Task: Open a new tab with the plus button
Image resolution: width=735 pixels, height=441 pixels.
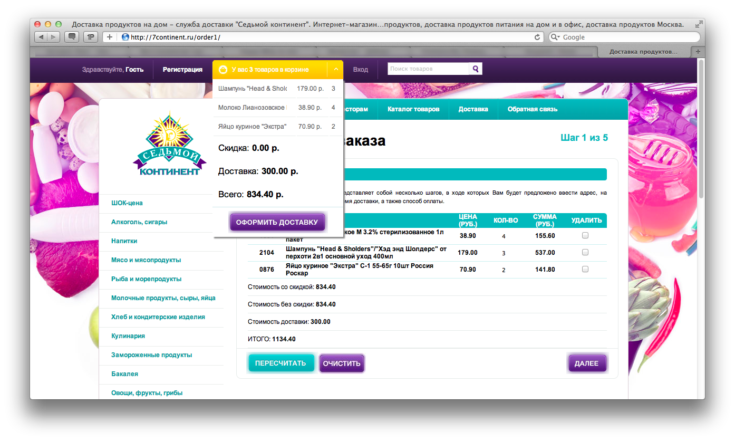Action: pyautogui.click(x=698, y=51)
